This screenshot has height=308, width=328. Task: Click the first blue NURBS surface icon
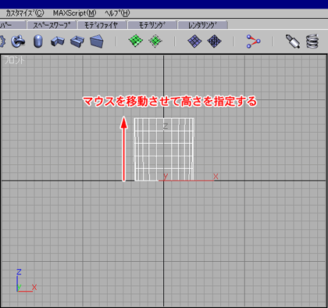[x=194, y=41]
